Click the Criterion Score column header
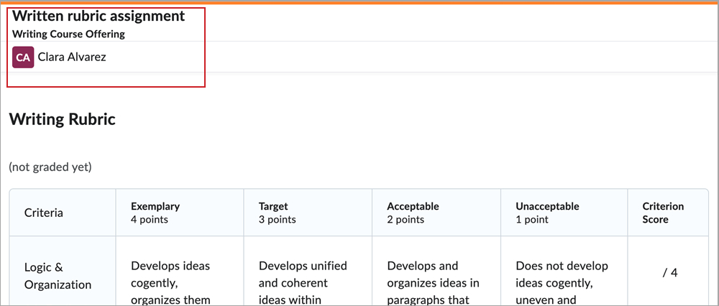Viewport: 719px width, 306px height. pyautogui.click(x=663, y=213)
